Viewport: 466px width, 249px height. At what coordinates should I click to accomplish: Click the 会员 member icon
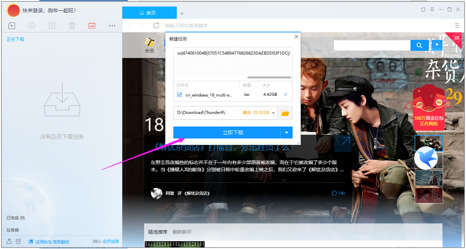click(150, 45)
